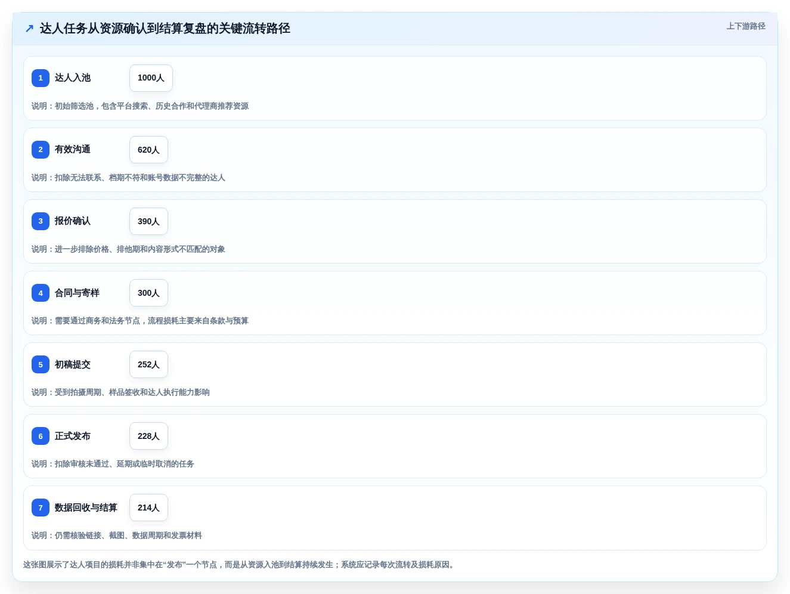Click description 仍需核验链接、截图
This screenshot has height=594, width=790.
pyautogui.click(x=117, y=536)
